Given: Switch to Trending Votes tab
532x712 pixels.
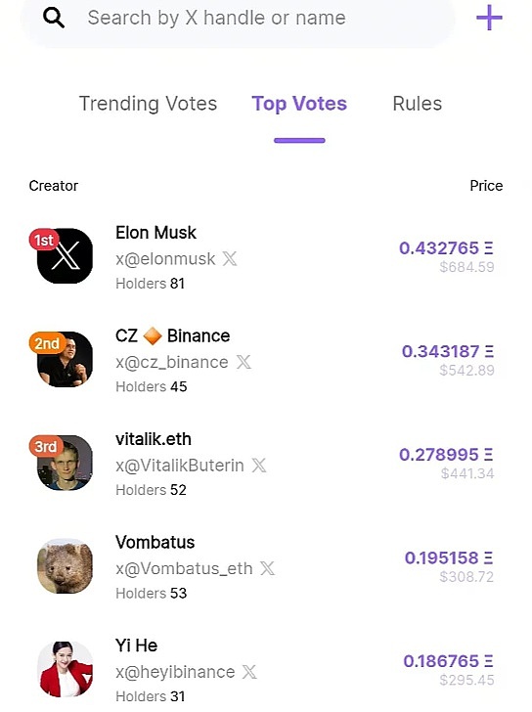Looking at the screenshot, I should pyautogui.click(x=148, y=104).
